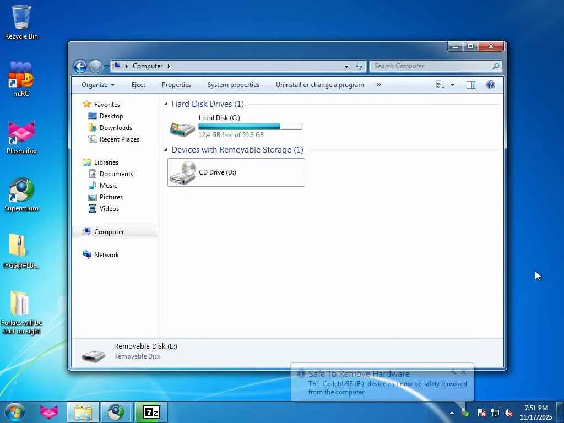Click Uninstall or change a program

click(320, 85)
